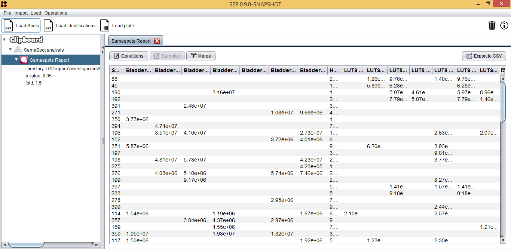Click the Samespots Report tree icon

click(x=24, y=60)
